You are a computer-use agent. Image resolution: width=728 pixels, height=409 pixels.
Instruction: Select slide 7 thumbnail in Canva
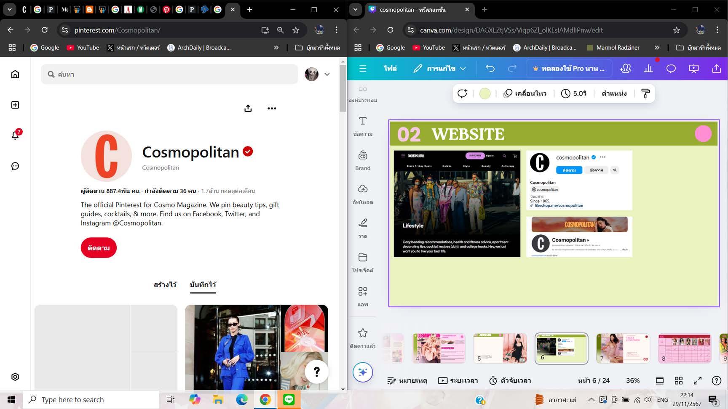click(x=623, y=348)
